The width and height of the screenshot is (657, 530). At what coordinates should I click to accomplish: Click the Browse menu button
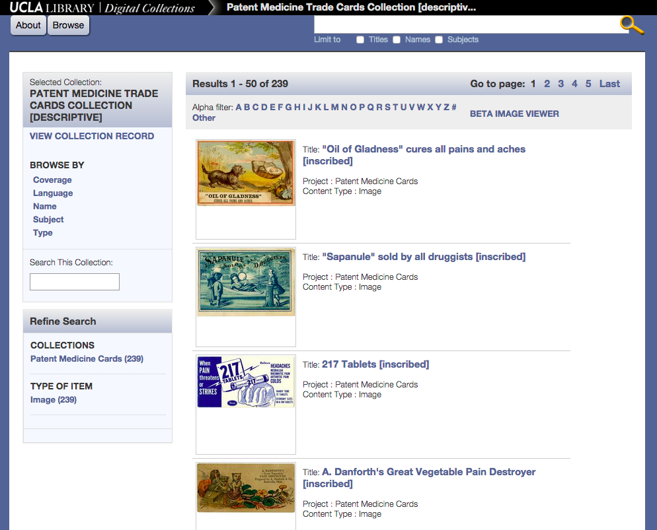pyautogui.click(x=69, y=26)
